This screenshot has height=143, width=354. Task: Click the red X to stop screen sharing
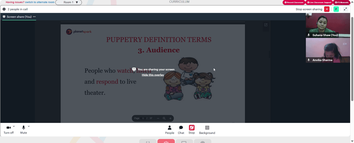tap(327, 9)
